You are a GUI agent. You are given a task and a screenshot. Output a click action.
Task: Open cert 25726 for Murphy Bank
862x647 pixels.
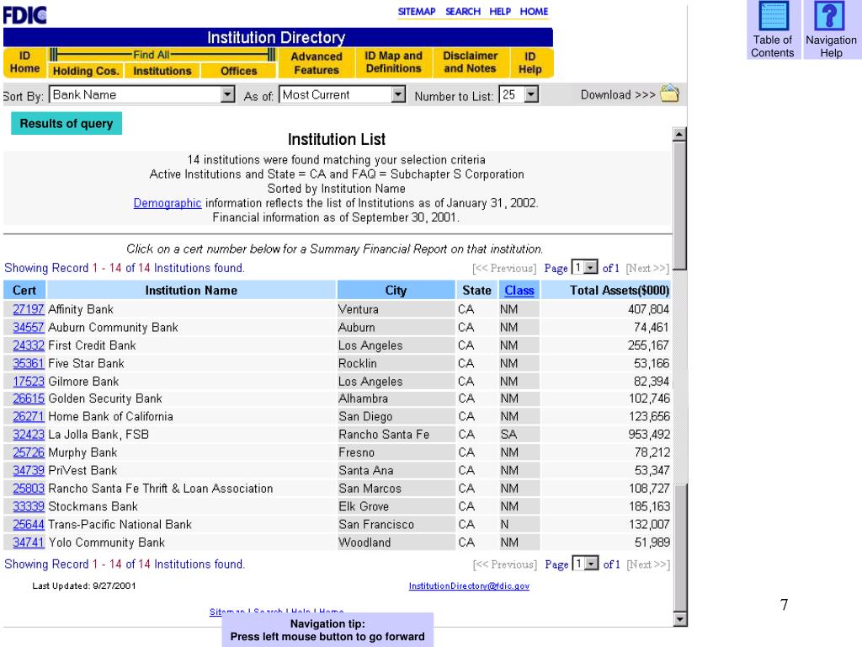tap(28, 452)
